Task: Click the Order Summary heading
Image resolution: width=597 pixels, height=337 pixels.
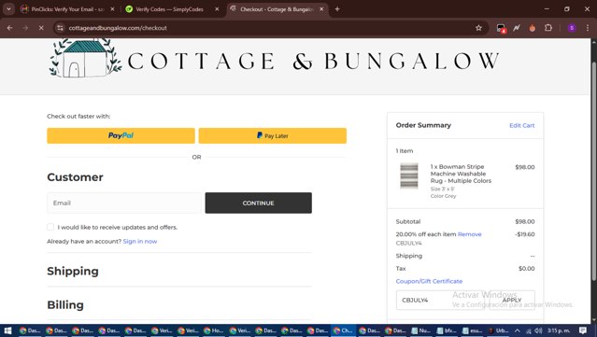Action: (x=423, y=125)
